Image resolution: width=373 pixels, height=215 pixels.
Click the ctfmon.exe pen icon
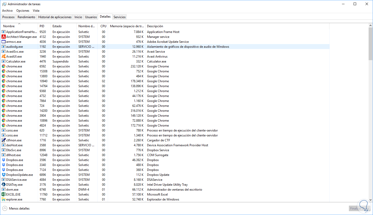point(4,140)
